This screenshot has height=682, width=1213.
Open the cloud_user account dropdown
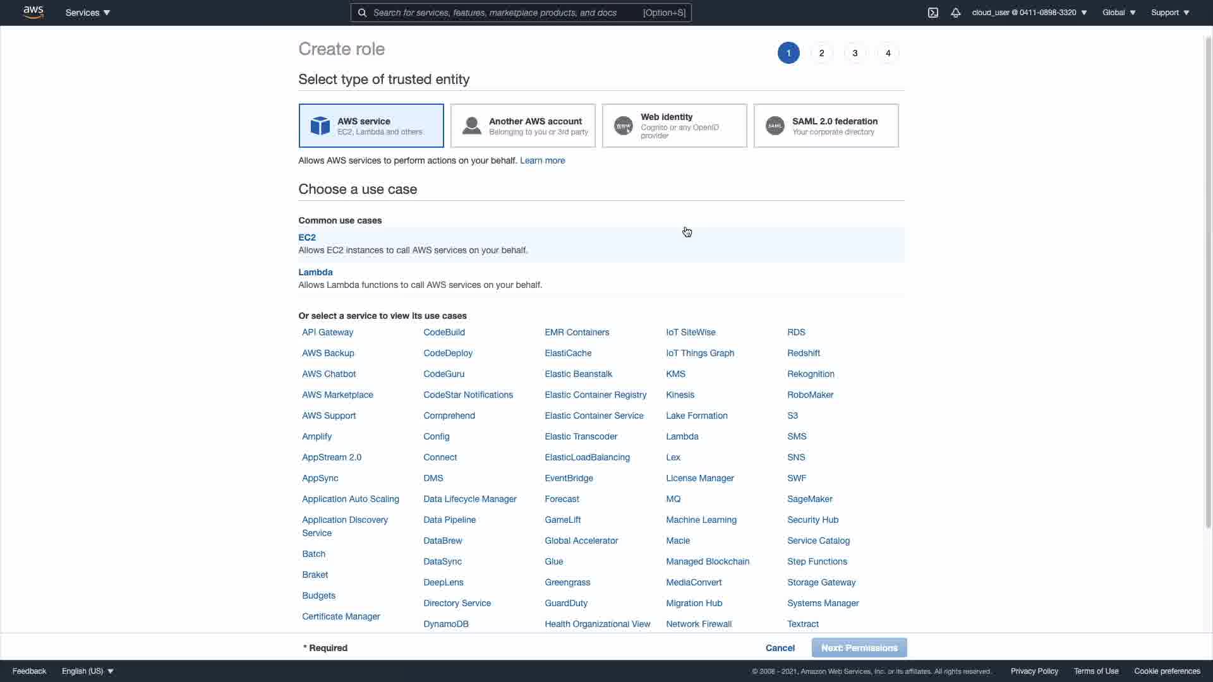click(1029, 13)
